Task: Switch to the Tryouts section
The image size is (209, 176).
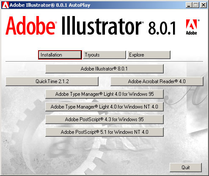Action: coord(104,55)
